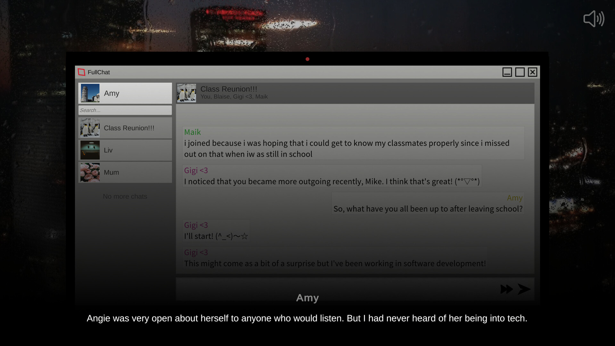Click the send message arrow icon

pyautogui.click(x=524, y=289)
